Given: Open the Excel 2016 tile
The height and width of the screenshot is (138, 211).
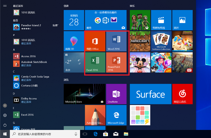Looking at the screenshot, I should pos(95,62).
